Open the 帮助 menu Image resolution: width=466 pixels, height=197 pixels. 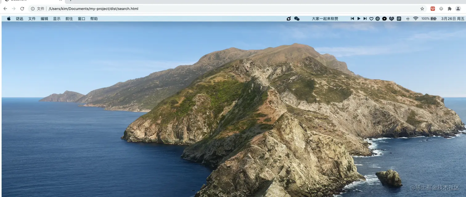pos(94,19)
